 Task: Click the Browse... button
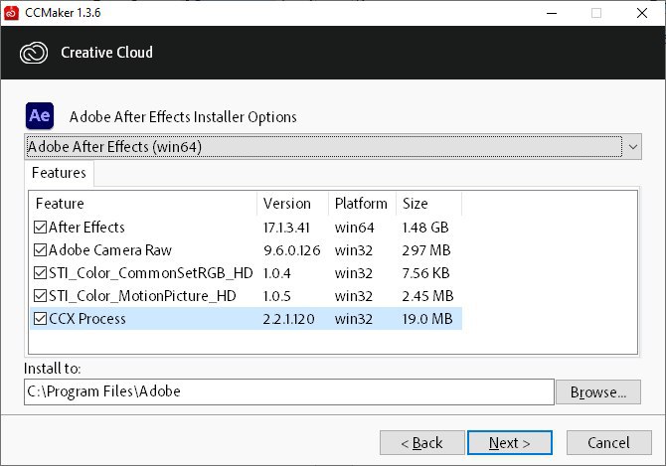pyautogui.click(x=598, y=392)
